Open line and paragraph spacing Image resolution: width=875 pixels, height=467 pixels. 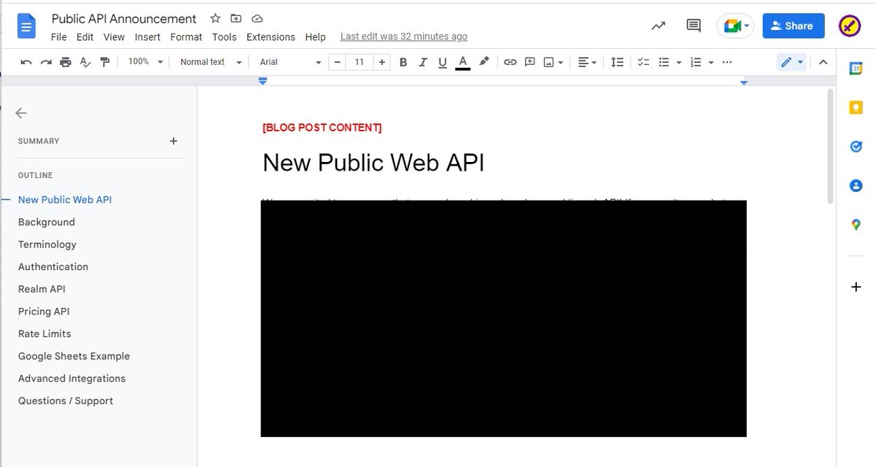pos(617,62)
